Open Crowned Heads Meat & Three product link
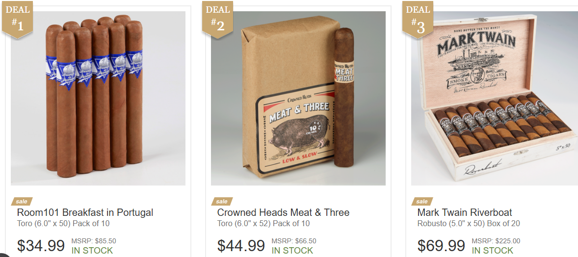This screenshot has width=578, height=257. pyautogui.click(x=283, y=212)
